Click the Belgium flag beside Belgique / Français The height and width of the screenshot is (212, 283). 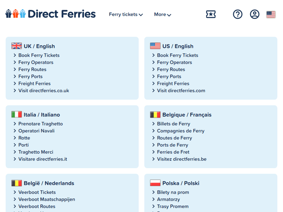click(x=155, y=114)
